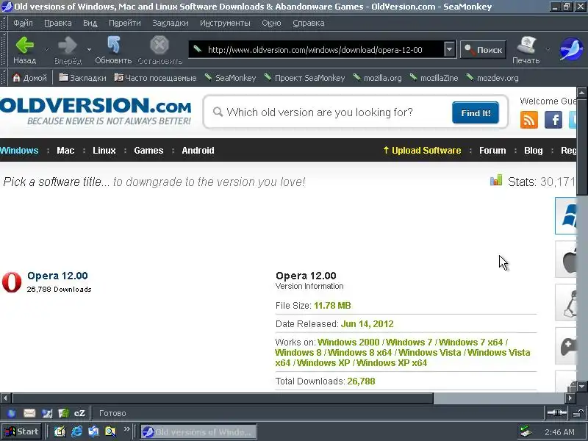The image size is (588, 441).
Task: Click the Linux penguin sidebar icon
Action: tap(566, 303)
